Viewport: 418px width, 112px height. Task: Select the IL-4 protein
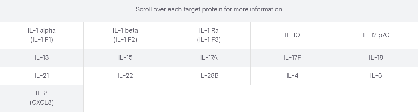292,76
